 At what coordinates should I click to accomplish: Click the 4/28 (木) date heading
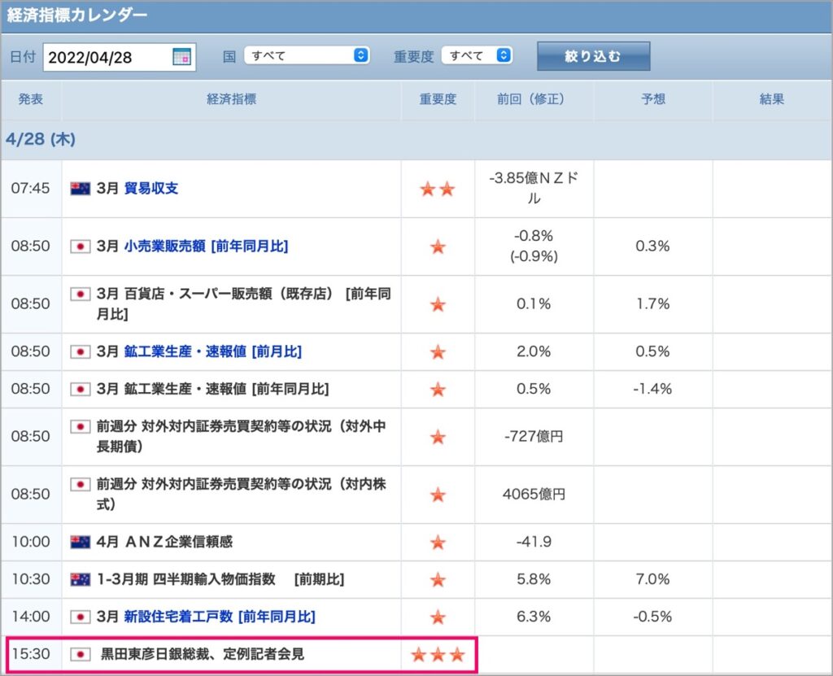coord(41,139)
